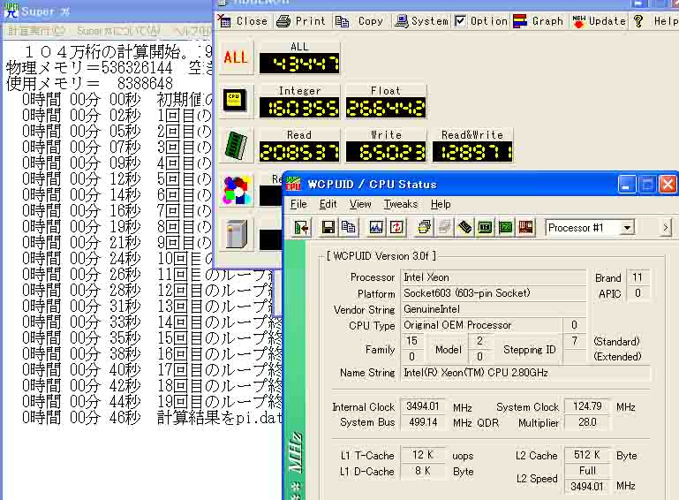The height and width of the screenshot is (500, 679).
Task: Open the File menu in WCPUID
Action: pos(298,204)
